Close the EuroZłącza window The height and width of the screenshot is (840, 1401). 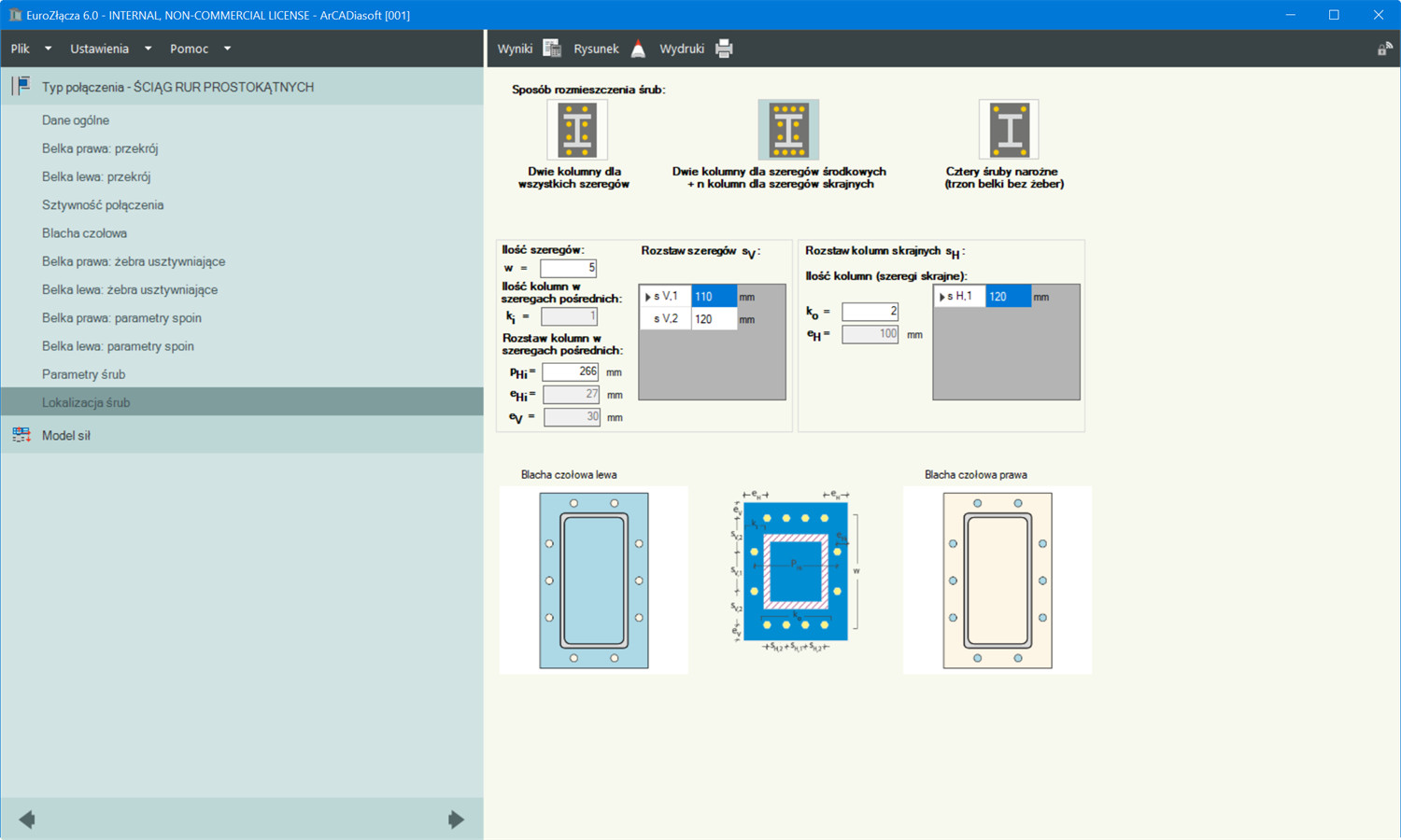(x=1378, y=15)
